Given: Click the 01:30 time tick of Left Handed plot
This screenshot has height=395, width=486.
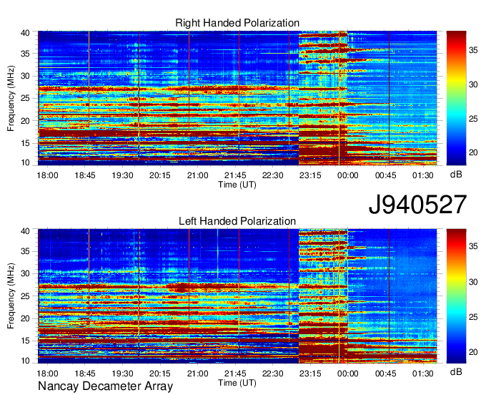Looking at the screenshot, I should point(423,374).
